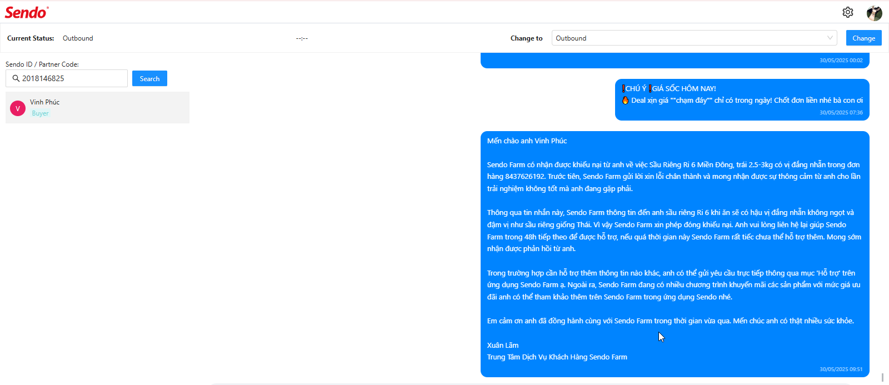Click timestamp 30/05/2025 07:36
This screenshot has height=385, width=889.
[841, 112]
